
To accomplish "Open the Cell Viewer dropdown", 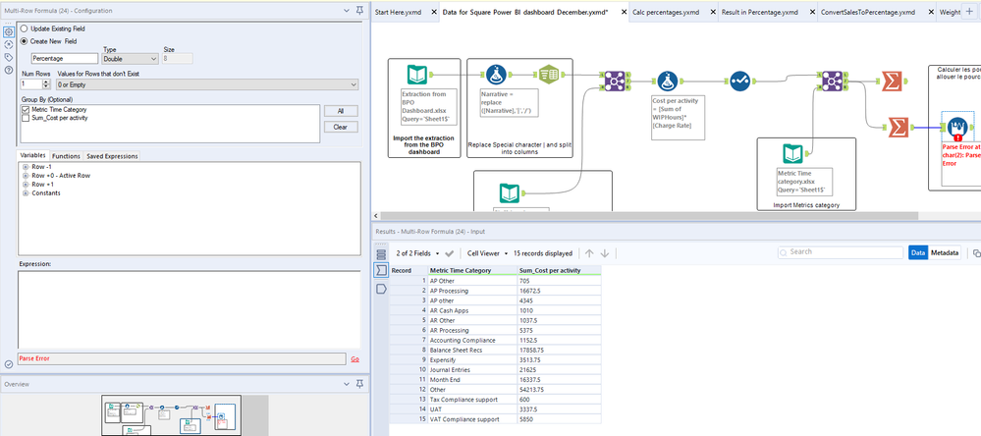I will 487,253.
